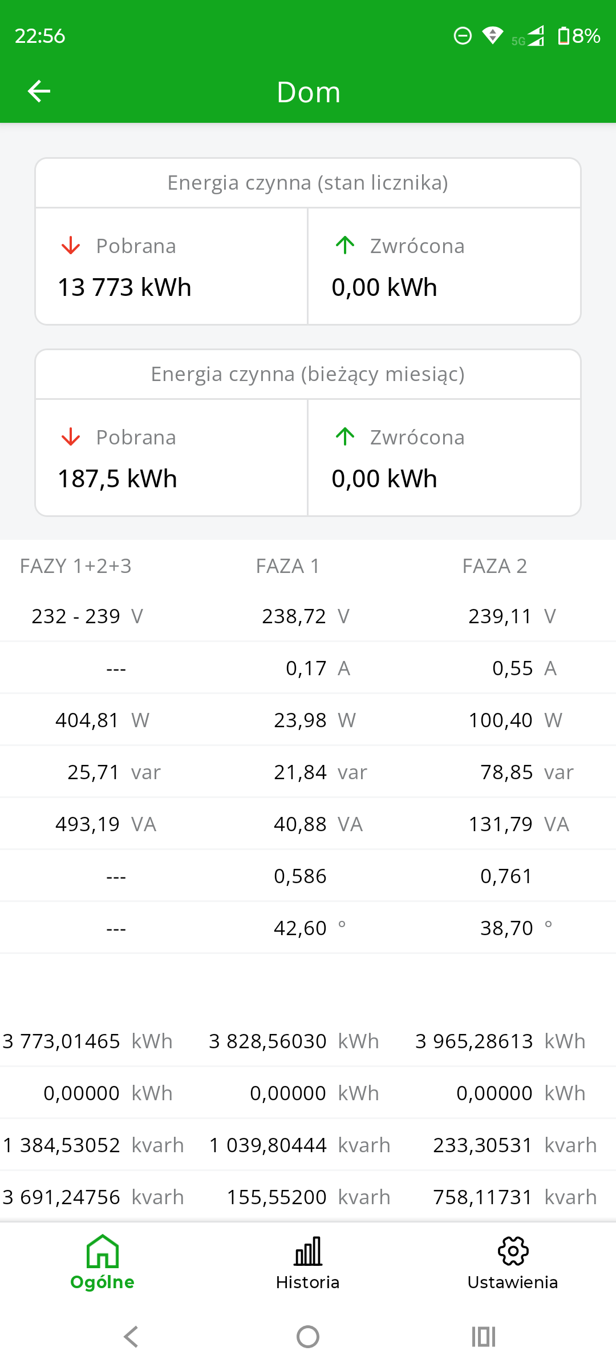Tap the Ogólne home icon
Image resolution: width=616 pixels, height=1371 pixels.
point(103,1251)
